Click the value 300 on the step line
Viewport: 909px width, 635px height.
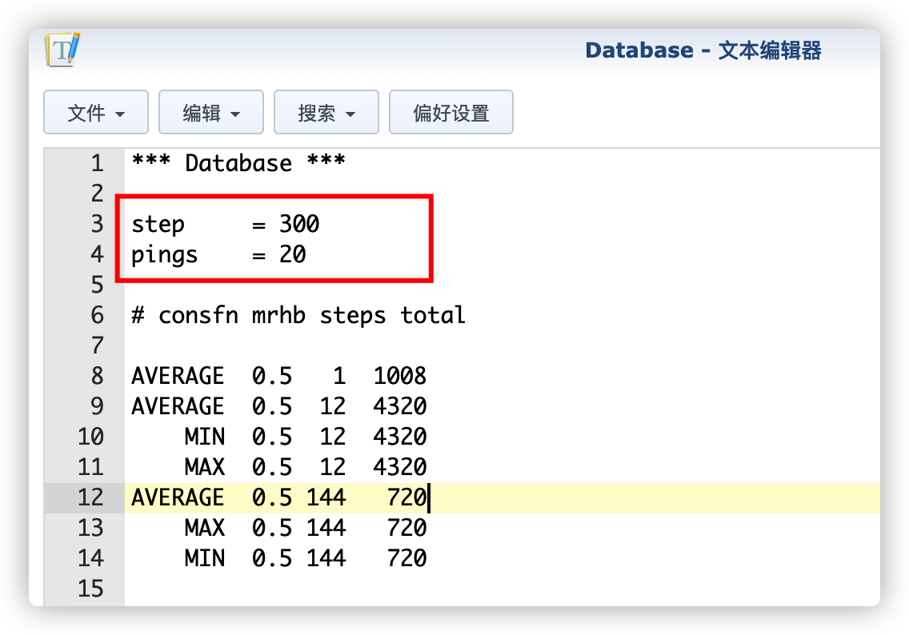[x=299, y=225]
